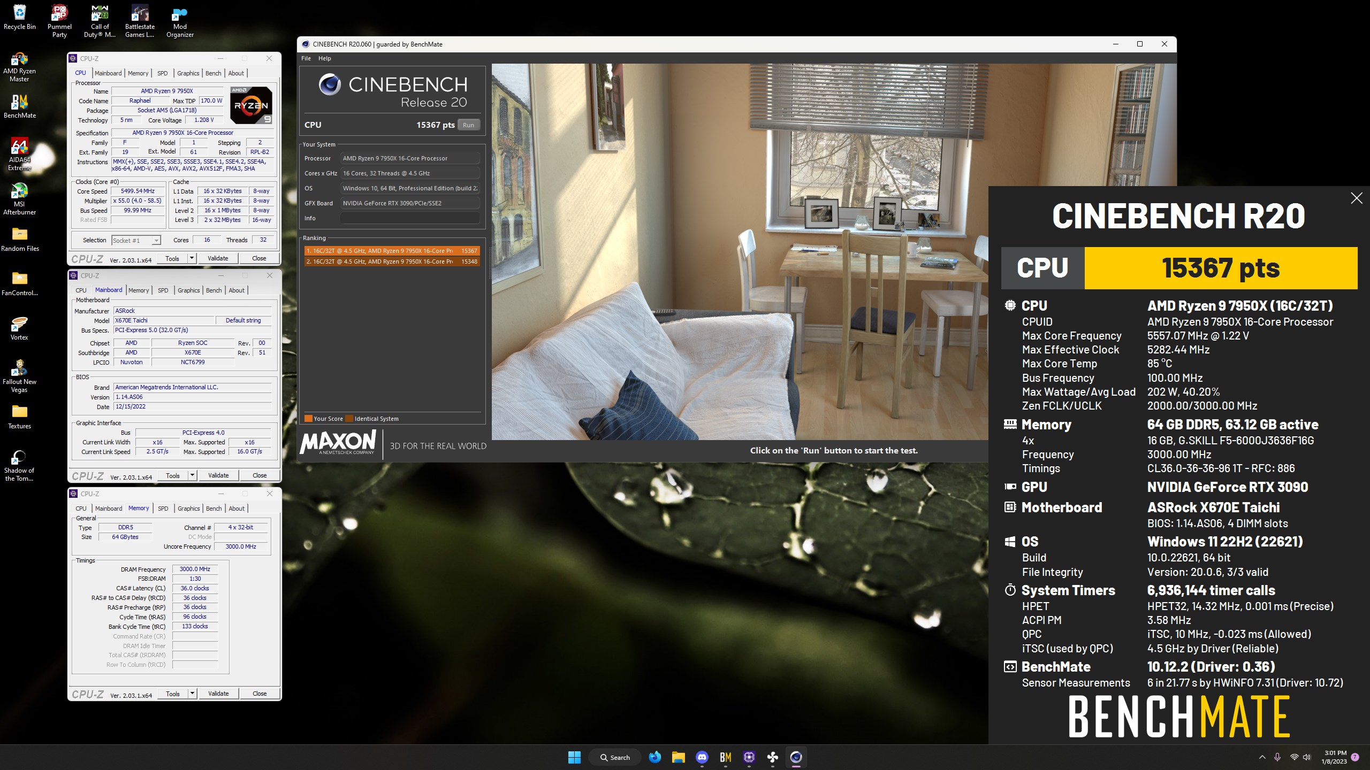Close the BenchMate result overlay panel
Viewport: 1370px width, 770px height.
click(1357, 198)
